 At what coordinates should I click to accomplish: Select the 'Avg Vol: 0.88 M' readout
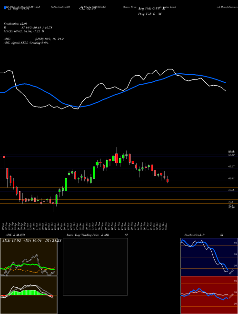click(x=151, y=9)
